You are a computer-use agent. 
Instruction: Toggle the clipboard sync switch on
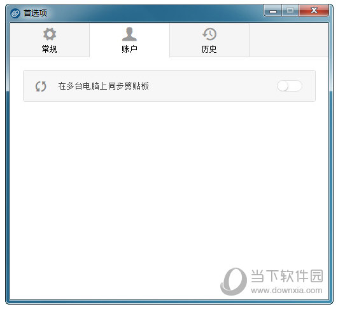[x=290, y=86]
